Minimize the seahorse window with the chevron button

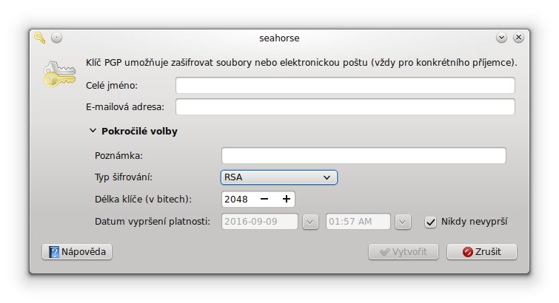click(x=501, y=38)
